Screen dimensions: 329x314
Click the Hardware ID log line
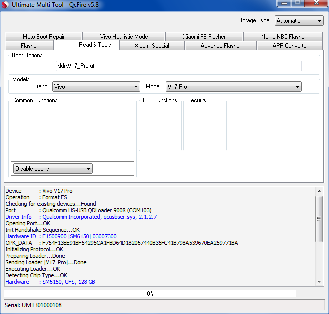click(x=61, y=236)
